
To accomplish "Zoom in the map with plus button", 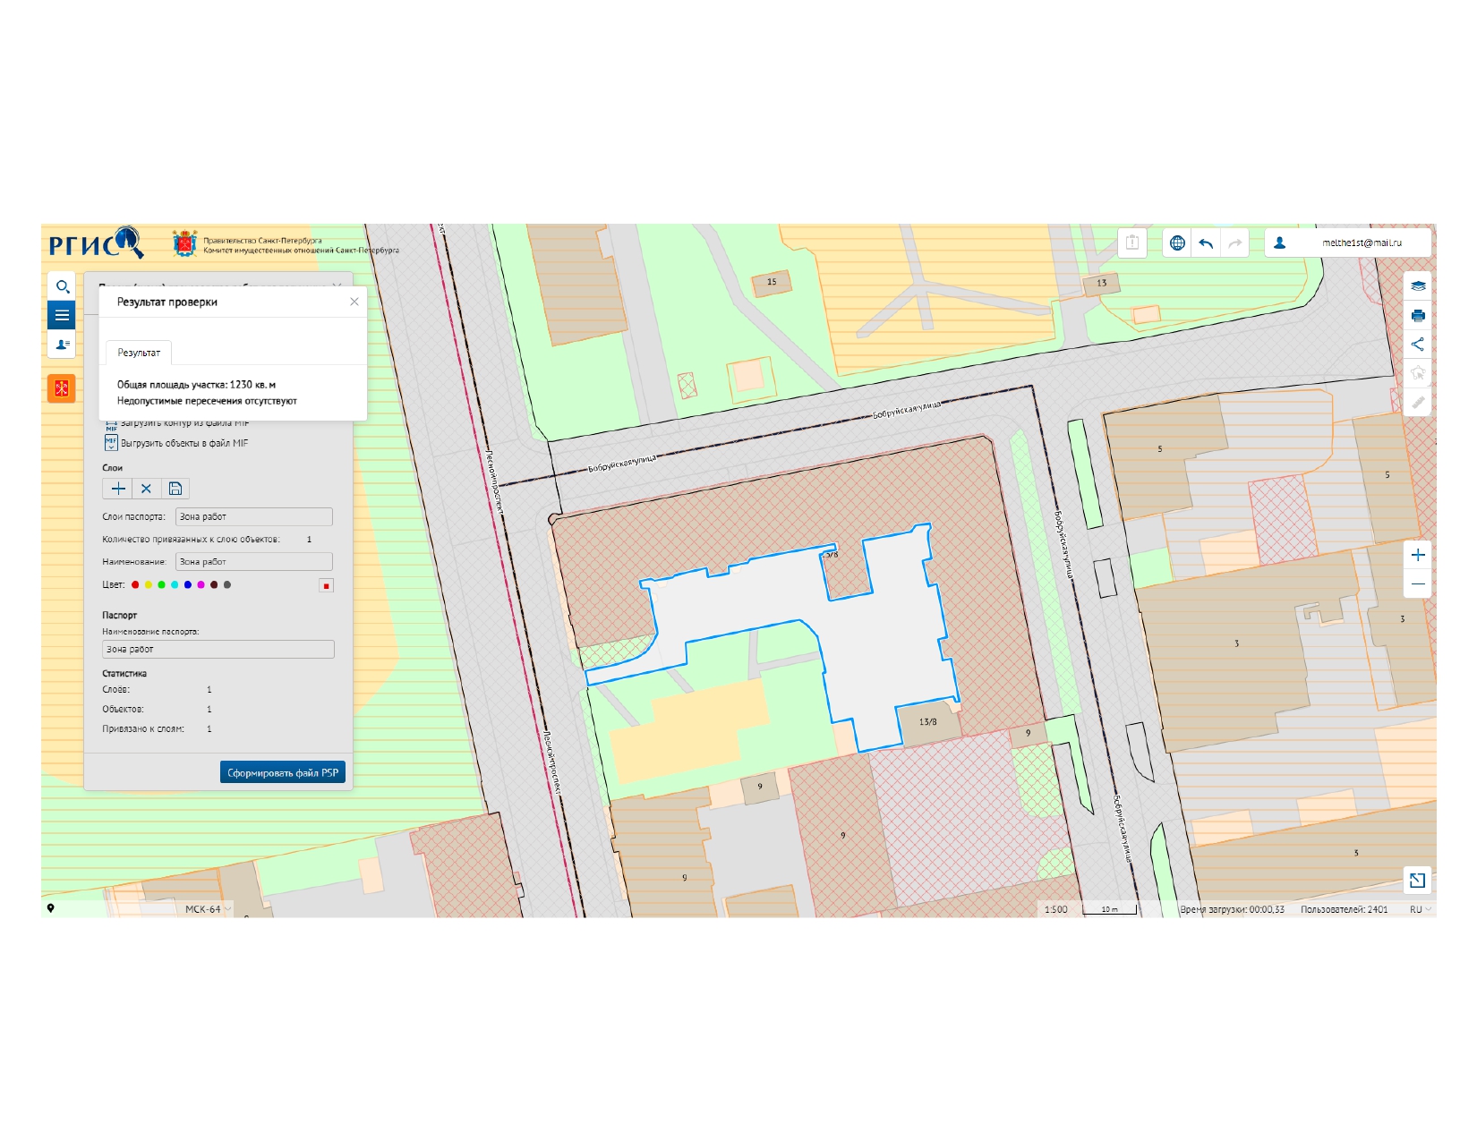I will coord(1418,555).
